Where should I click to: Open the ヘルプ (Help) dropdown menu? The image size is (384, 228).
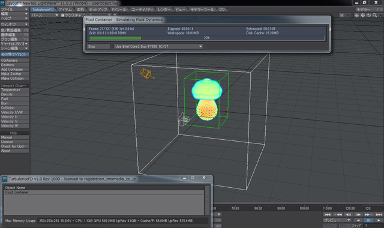click(x=14, y=19)
